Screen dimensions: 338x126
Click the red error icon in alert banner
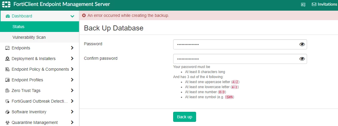pyautogui.click(x=84, y=15)
